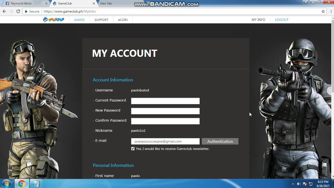Open the Action Center flag icon
Viewport: 334px width, 188px height.
point(305,184)
